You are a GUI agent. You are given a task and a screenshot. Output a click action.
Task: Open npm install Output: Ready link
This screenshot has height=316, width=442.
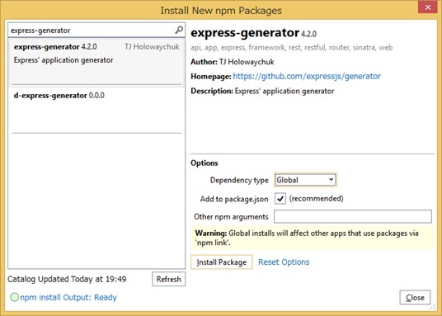(x=68, y=297)
